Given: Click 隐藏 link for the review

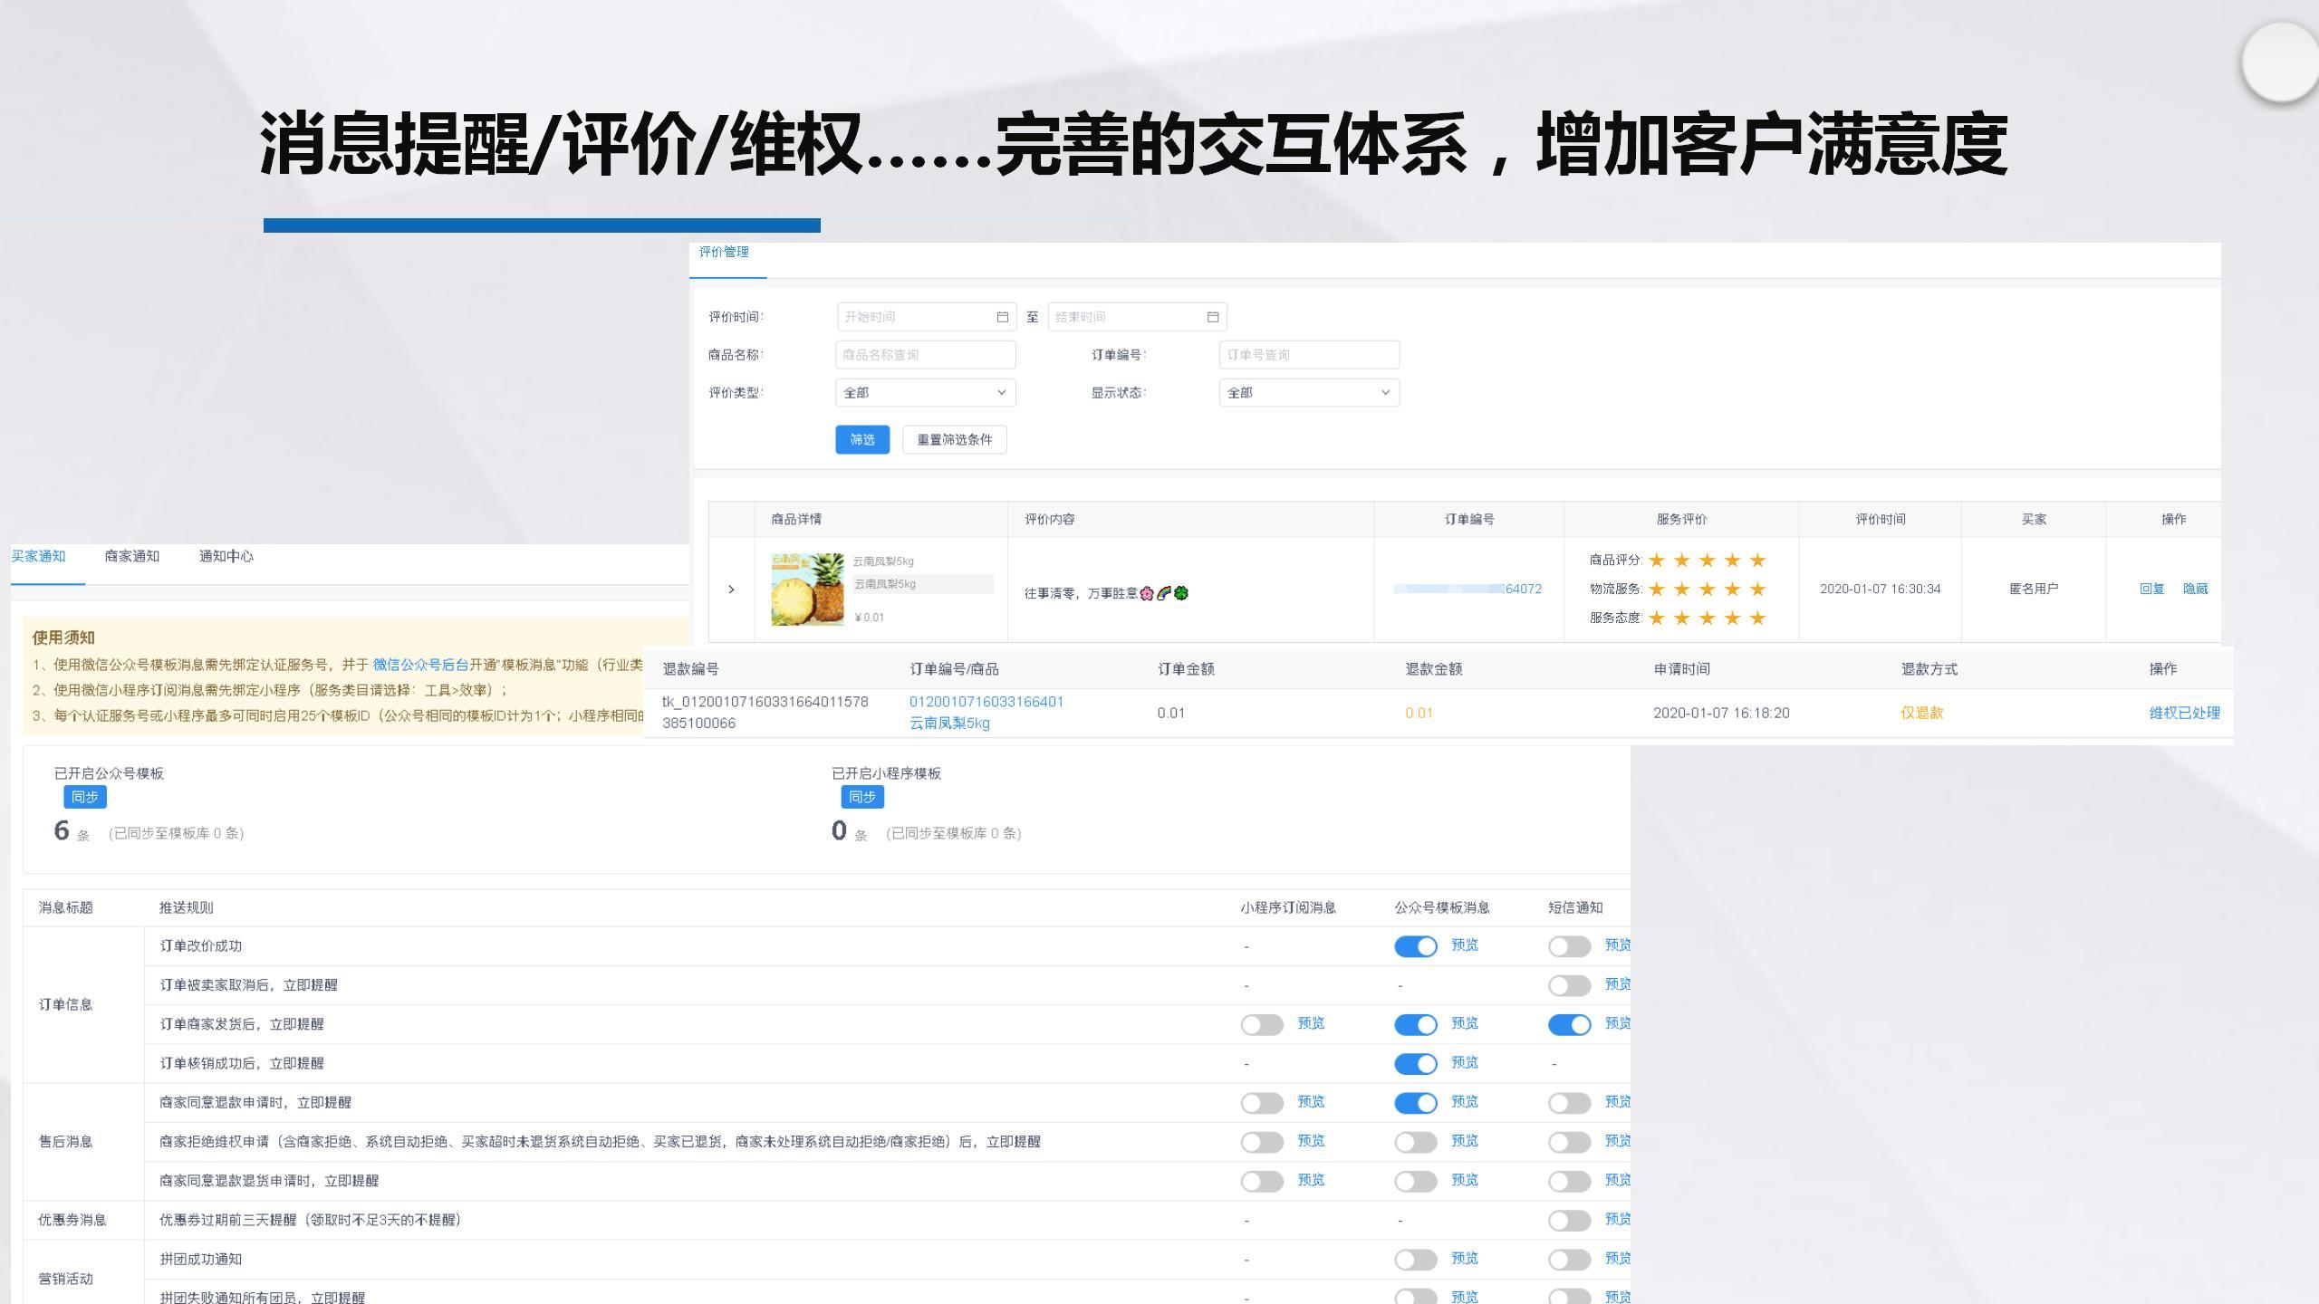Looking at the screenshot, I should click(x=2195, y=589).
